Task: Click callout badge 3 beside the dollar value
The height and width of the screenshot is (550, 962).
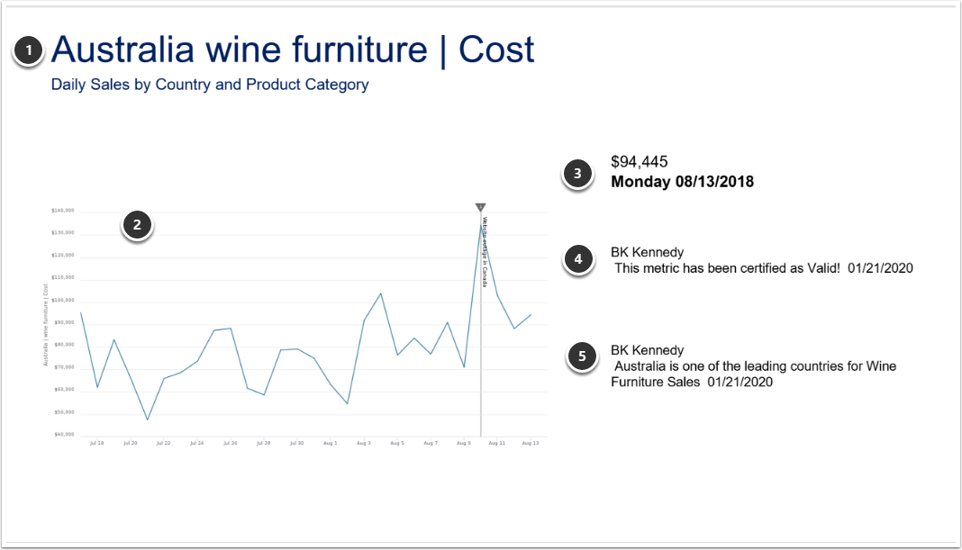Action: 576,173
